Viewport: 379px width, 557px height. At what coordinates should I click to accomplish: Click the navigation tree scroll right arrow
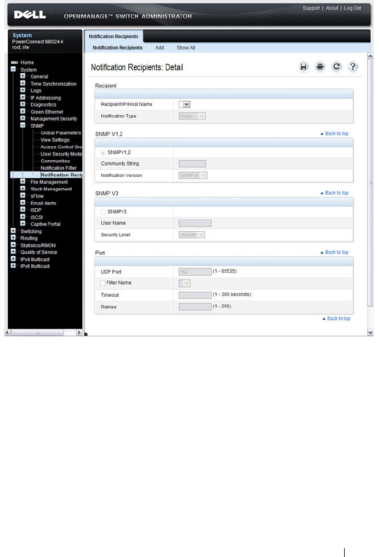pos(79,332)
